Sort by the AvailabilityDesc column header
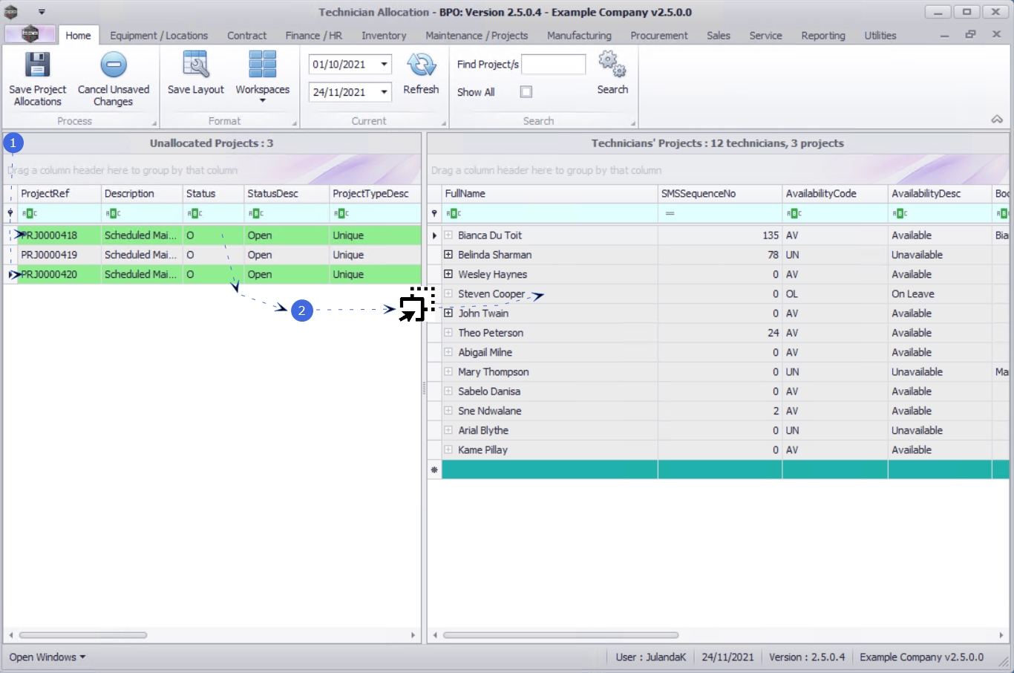 [941, 194]
